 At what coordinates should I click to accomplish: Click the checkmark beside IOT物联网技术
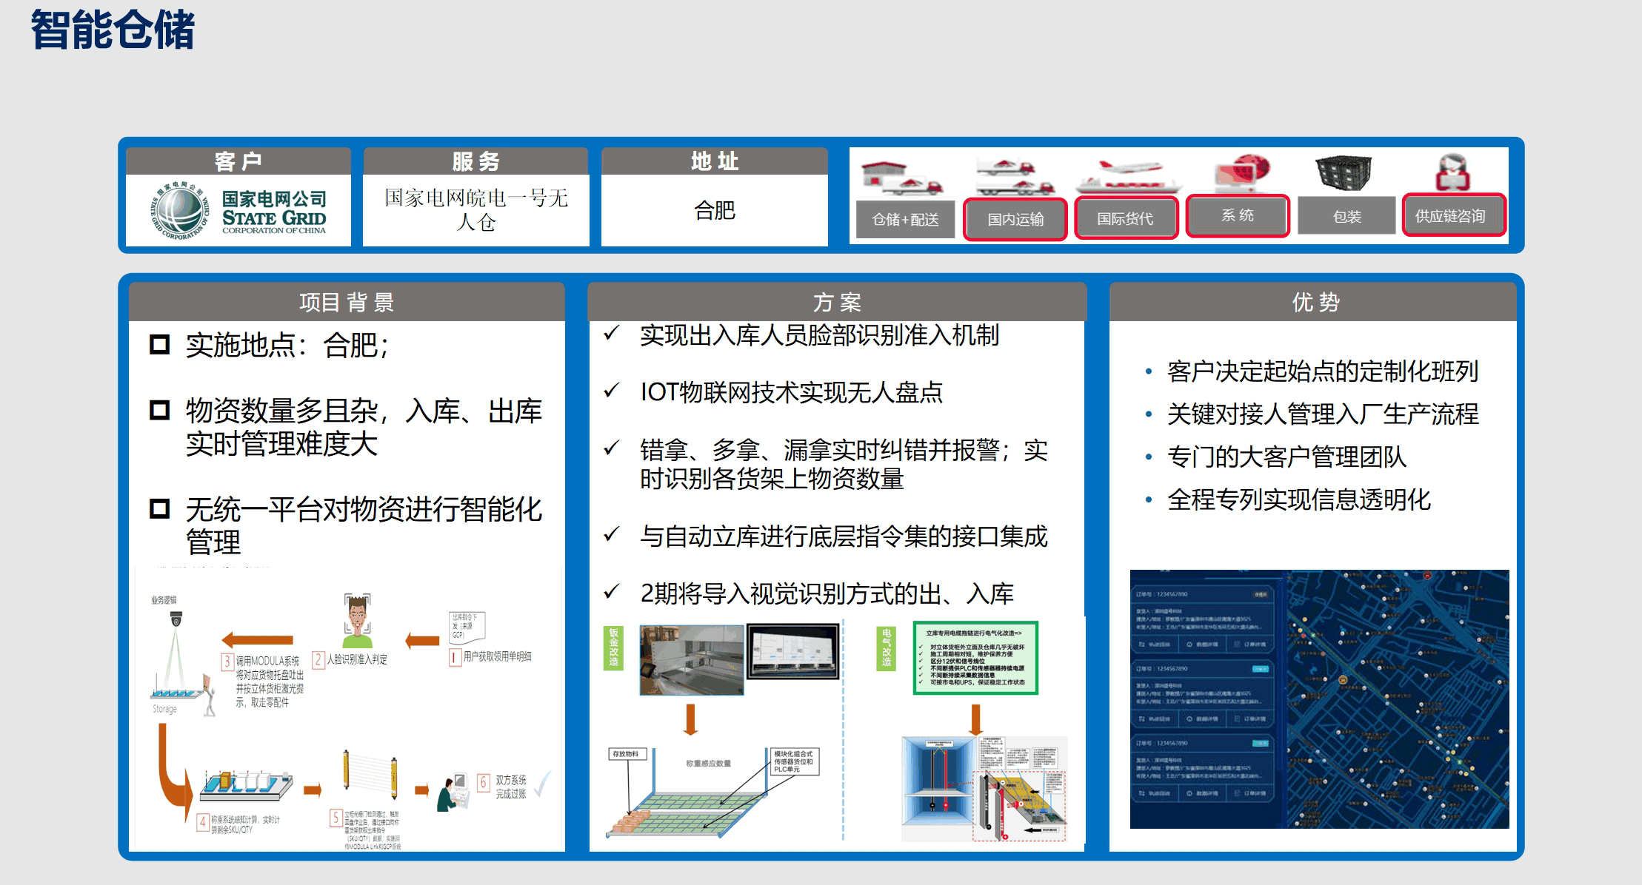click(611, 390)
